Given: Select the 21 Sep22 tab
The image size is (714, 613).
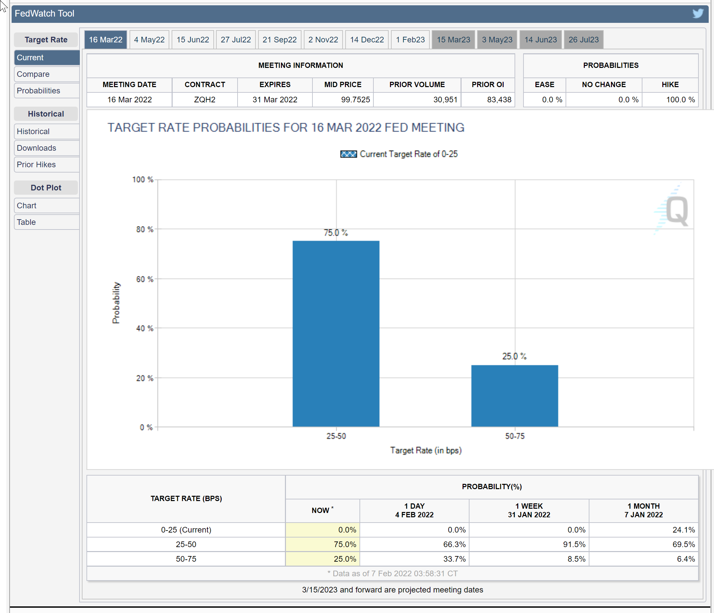Looking at the screenshot, I should [x=279, y=40].
